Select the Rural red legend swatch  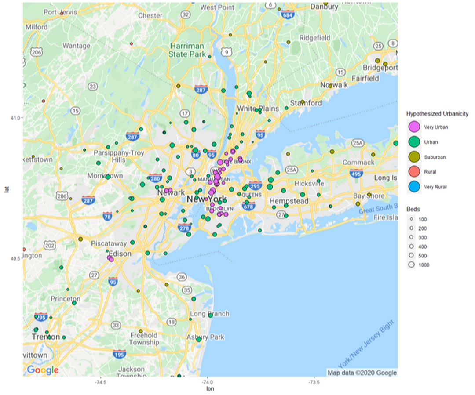click(413, 172)
